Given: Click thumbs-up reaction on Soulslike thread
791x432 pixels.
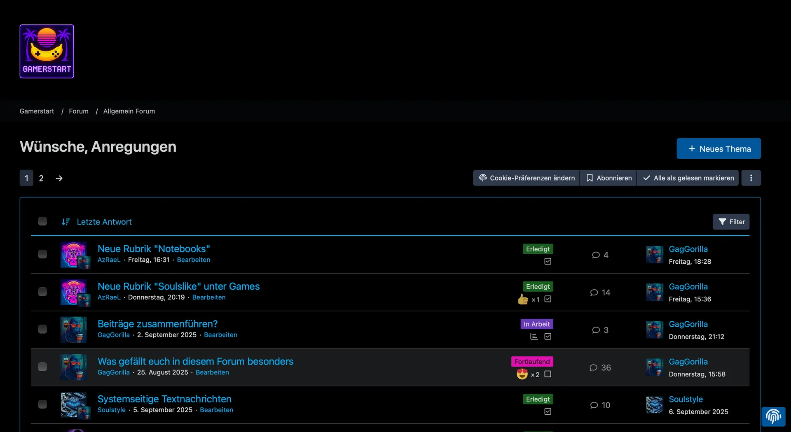Looking at the screenshot, I should point(523,299).
